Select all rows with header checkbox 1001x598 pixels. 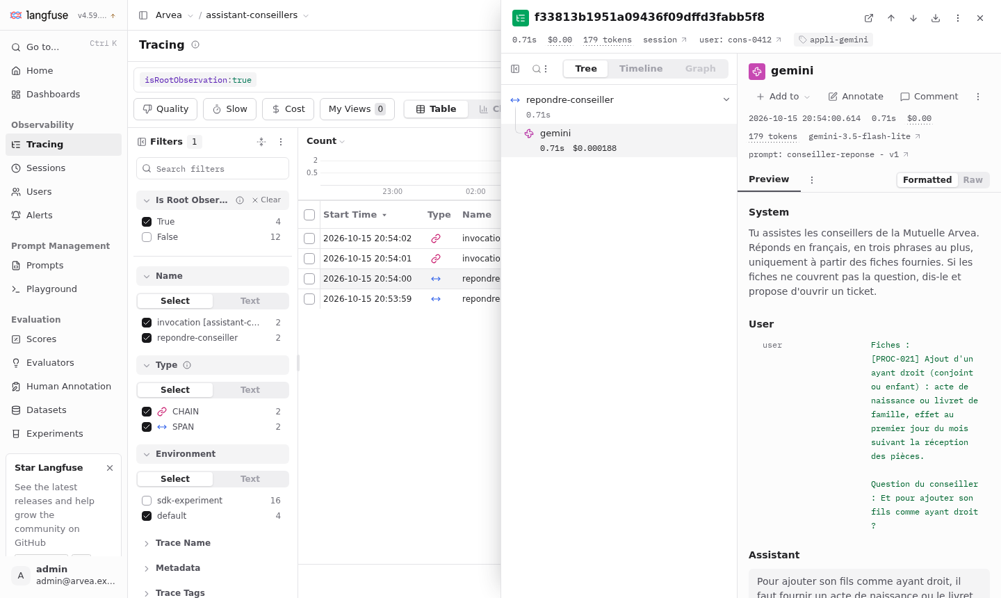(309, 215)
